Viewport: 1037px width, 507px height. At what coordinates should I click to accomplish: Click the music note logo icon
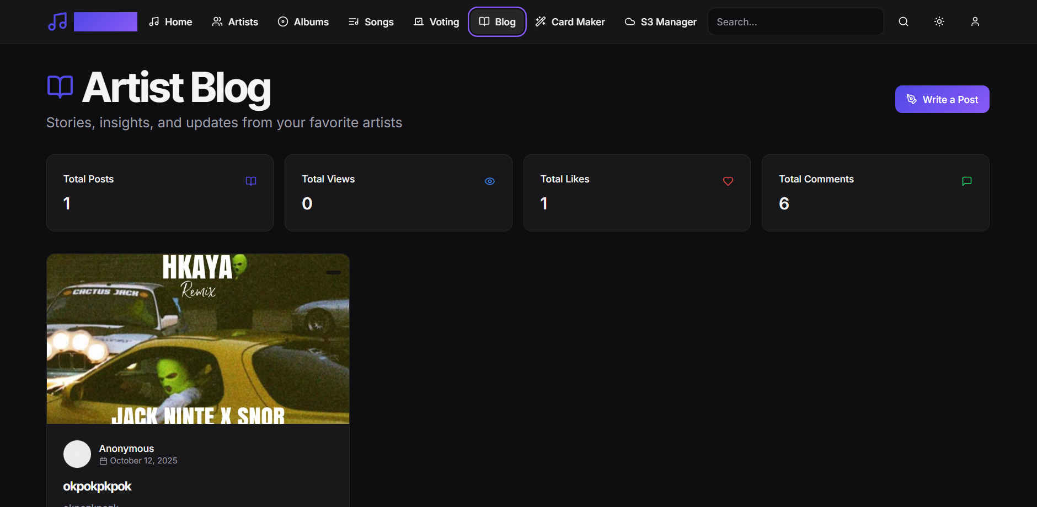tap(57, 21)
